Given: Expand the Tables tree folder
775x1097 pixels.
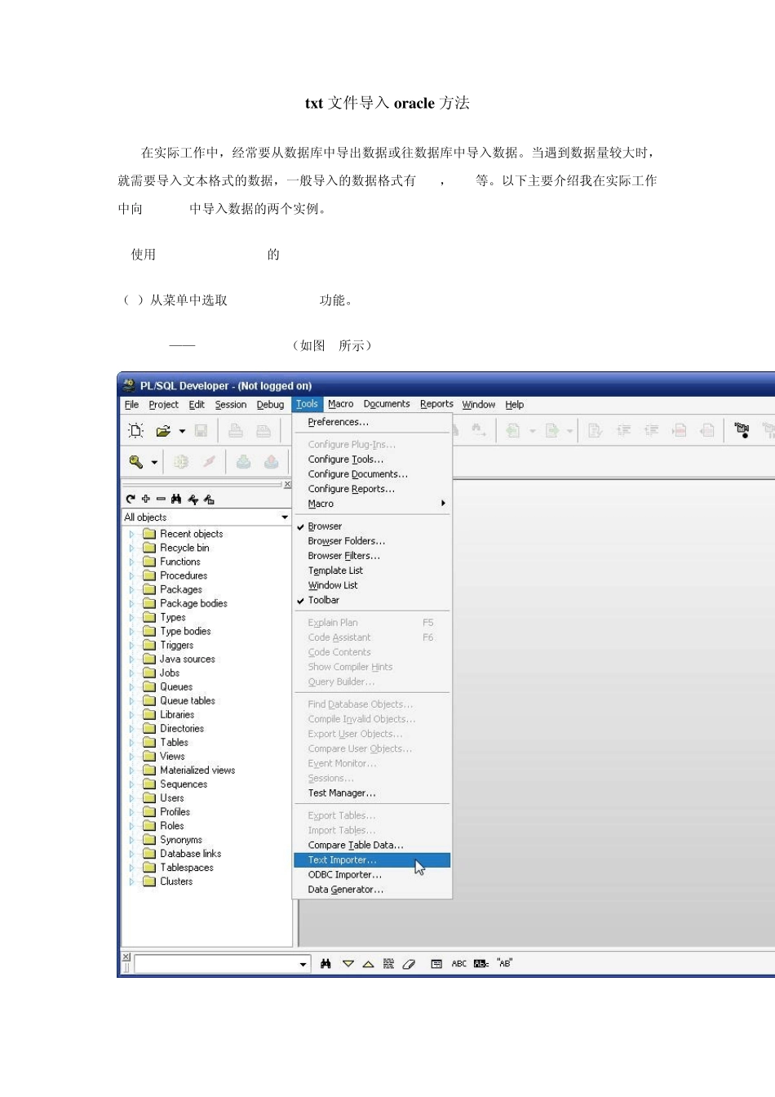Looking at the screenshot, I should coord(131,743).
